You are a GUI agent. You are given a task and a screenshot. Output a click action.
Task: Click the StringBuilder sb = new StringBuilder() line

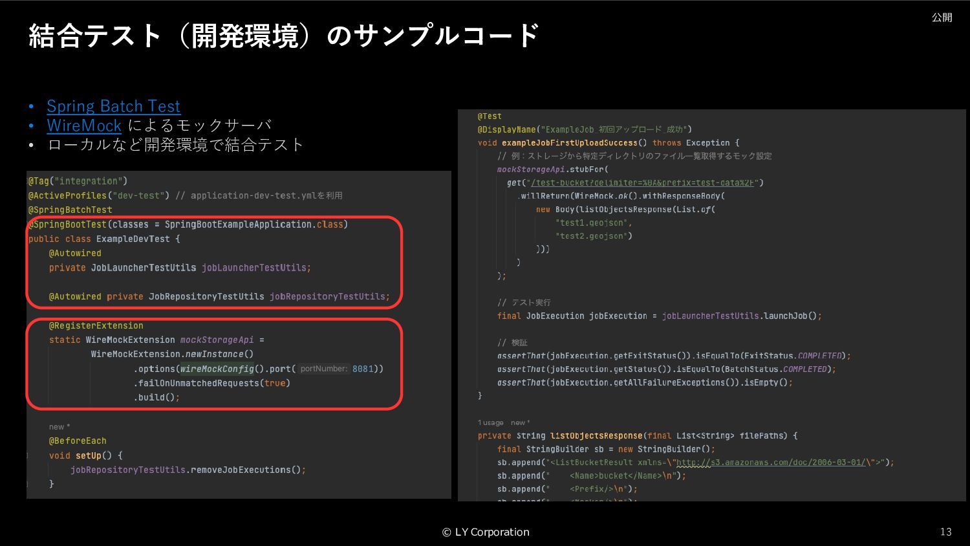pos(606,449)
